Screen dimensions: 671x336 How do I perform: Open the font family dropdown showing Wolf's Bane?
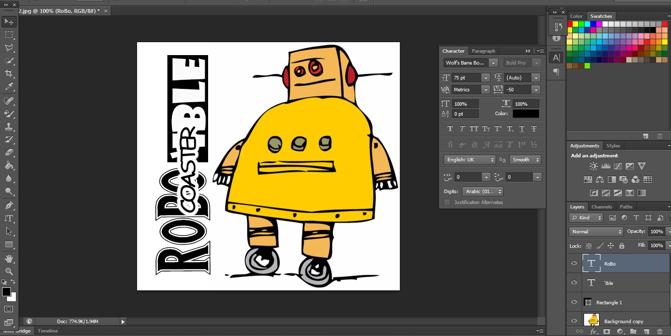493,63
